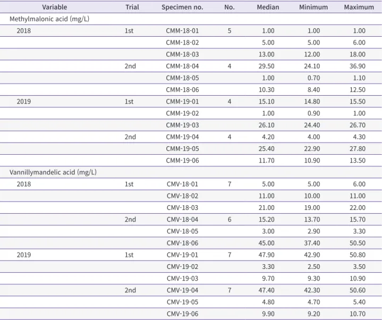Screen dimensions: 382x320
Task: Select median value 29.50 for CMM-18-04
Action: point(266,66)
